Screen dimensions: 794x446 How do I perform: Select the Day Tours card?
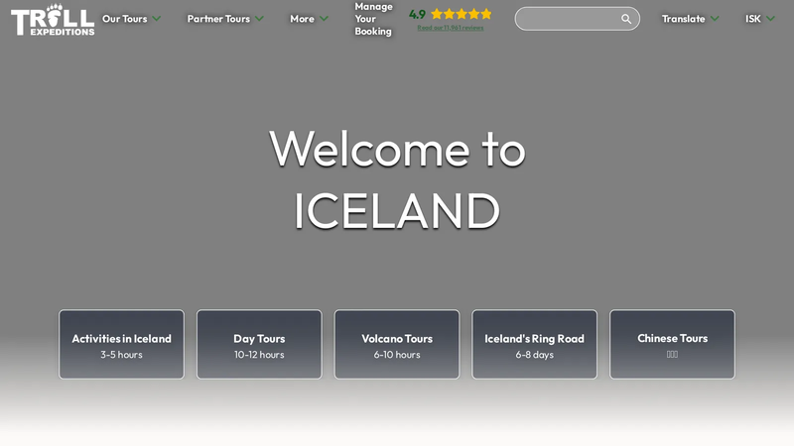(x=259, y=344)
